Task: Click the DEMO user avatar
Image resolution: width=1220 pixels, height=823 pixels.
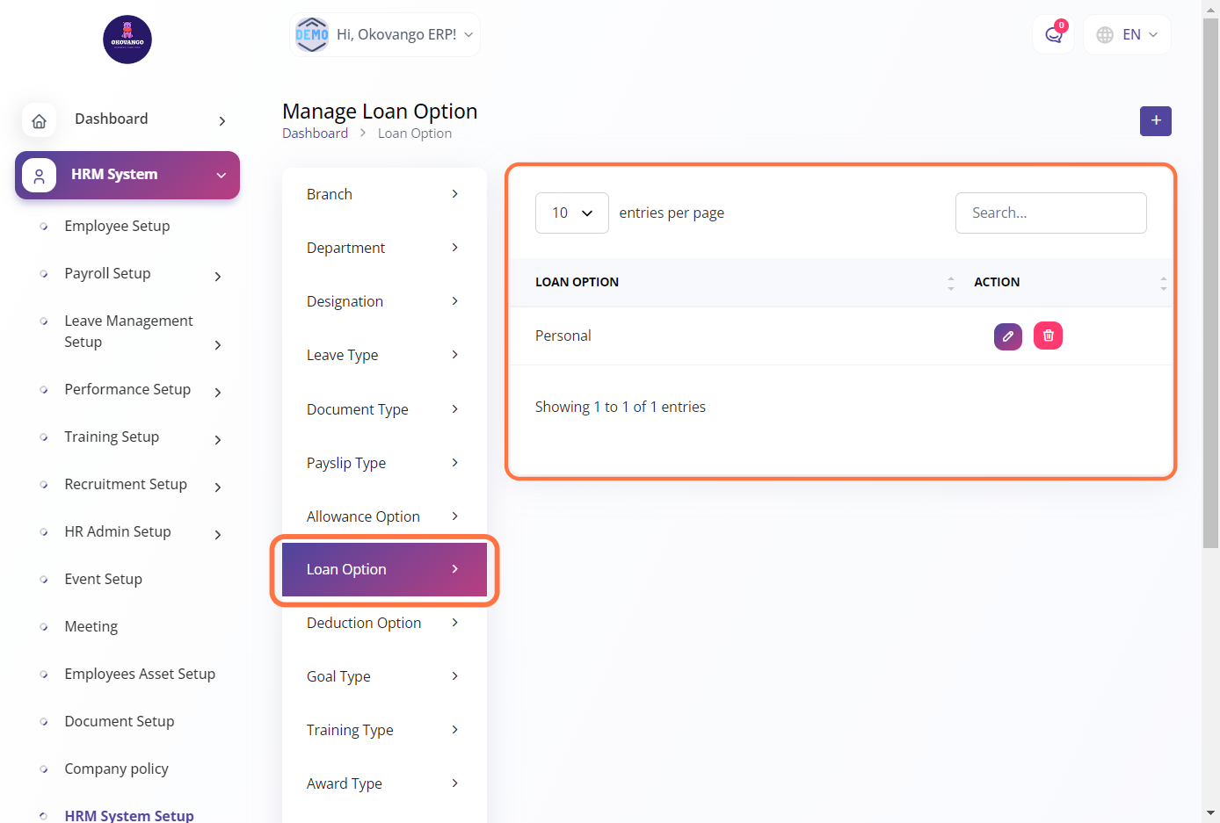Action: 312,35
